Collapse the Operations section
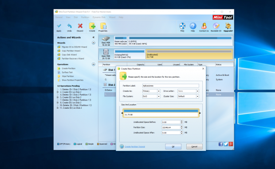275x169 pixels. pyautogui.click(x=94, y=64)
